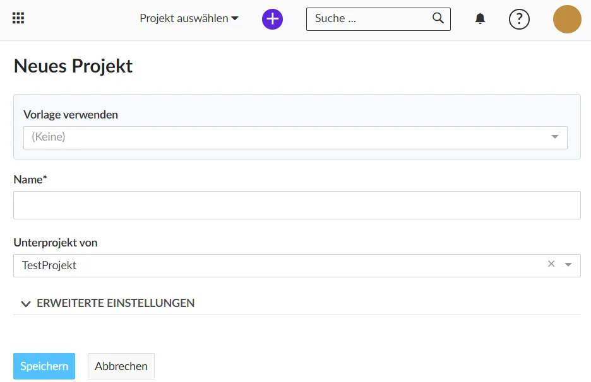The image size is (591, 382).
Task: Click the purple plus icon
Action: tap(272, 19)
